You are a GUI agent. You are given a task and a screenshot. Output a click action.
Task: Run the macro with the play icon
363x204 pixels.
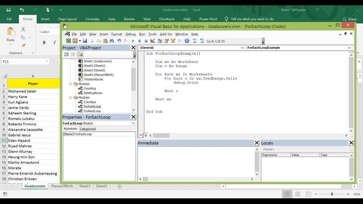133,41
